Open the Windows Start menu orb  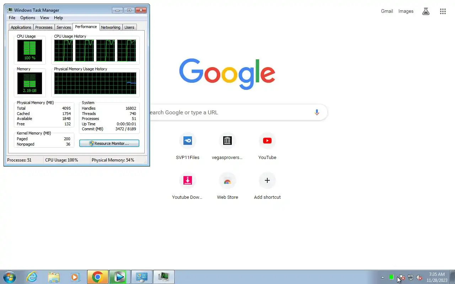10,277
